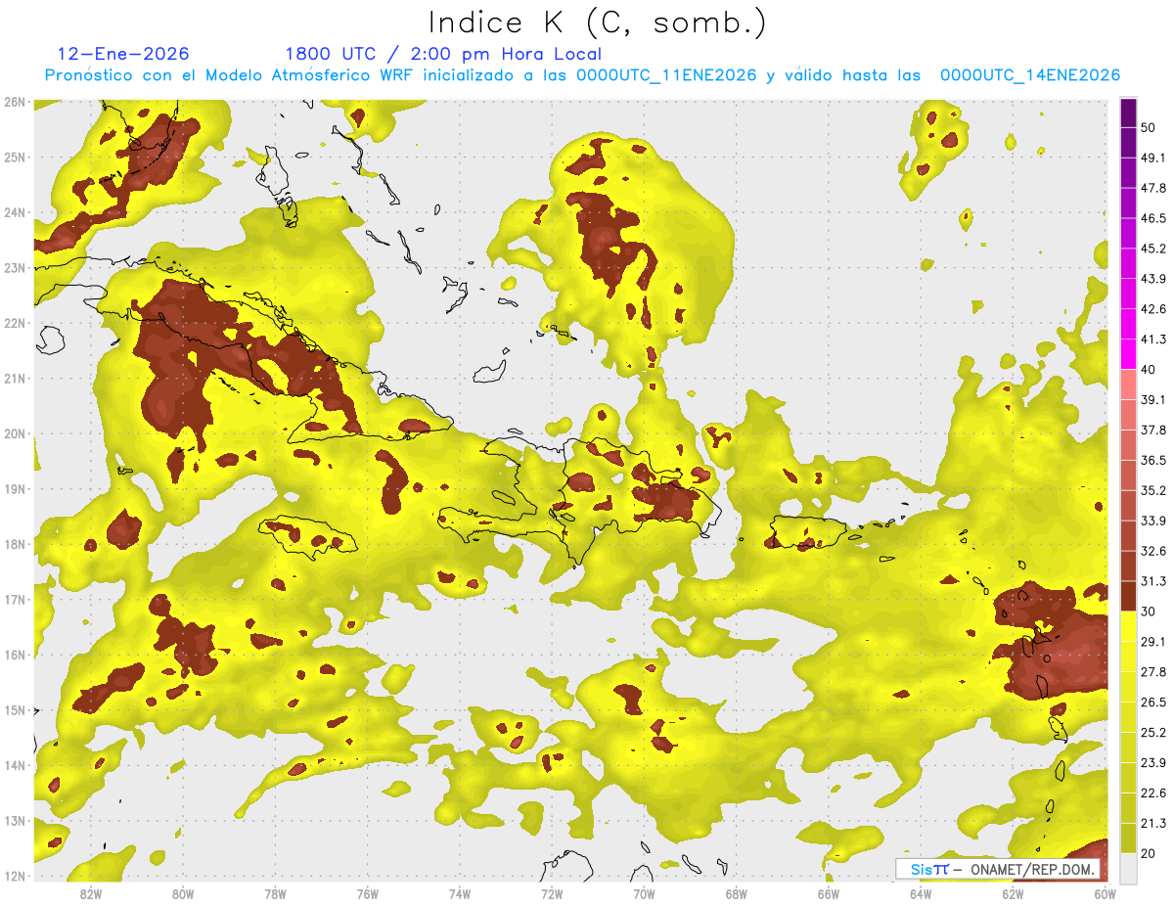1174x907 pixels.
Task: Click the colorbar label '43.9'
Action: coord(1153,279)
